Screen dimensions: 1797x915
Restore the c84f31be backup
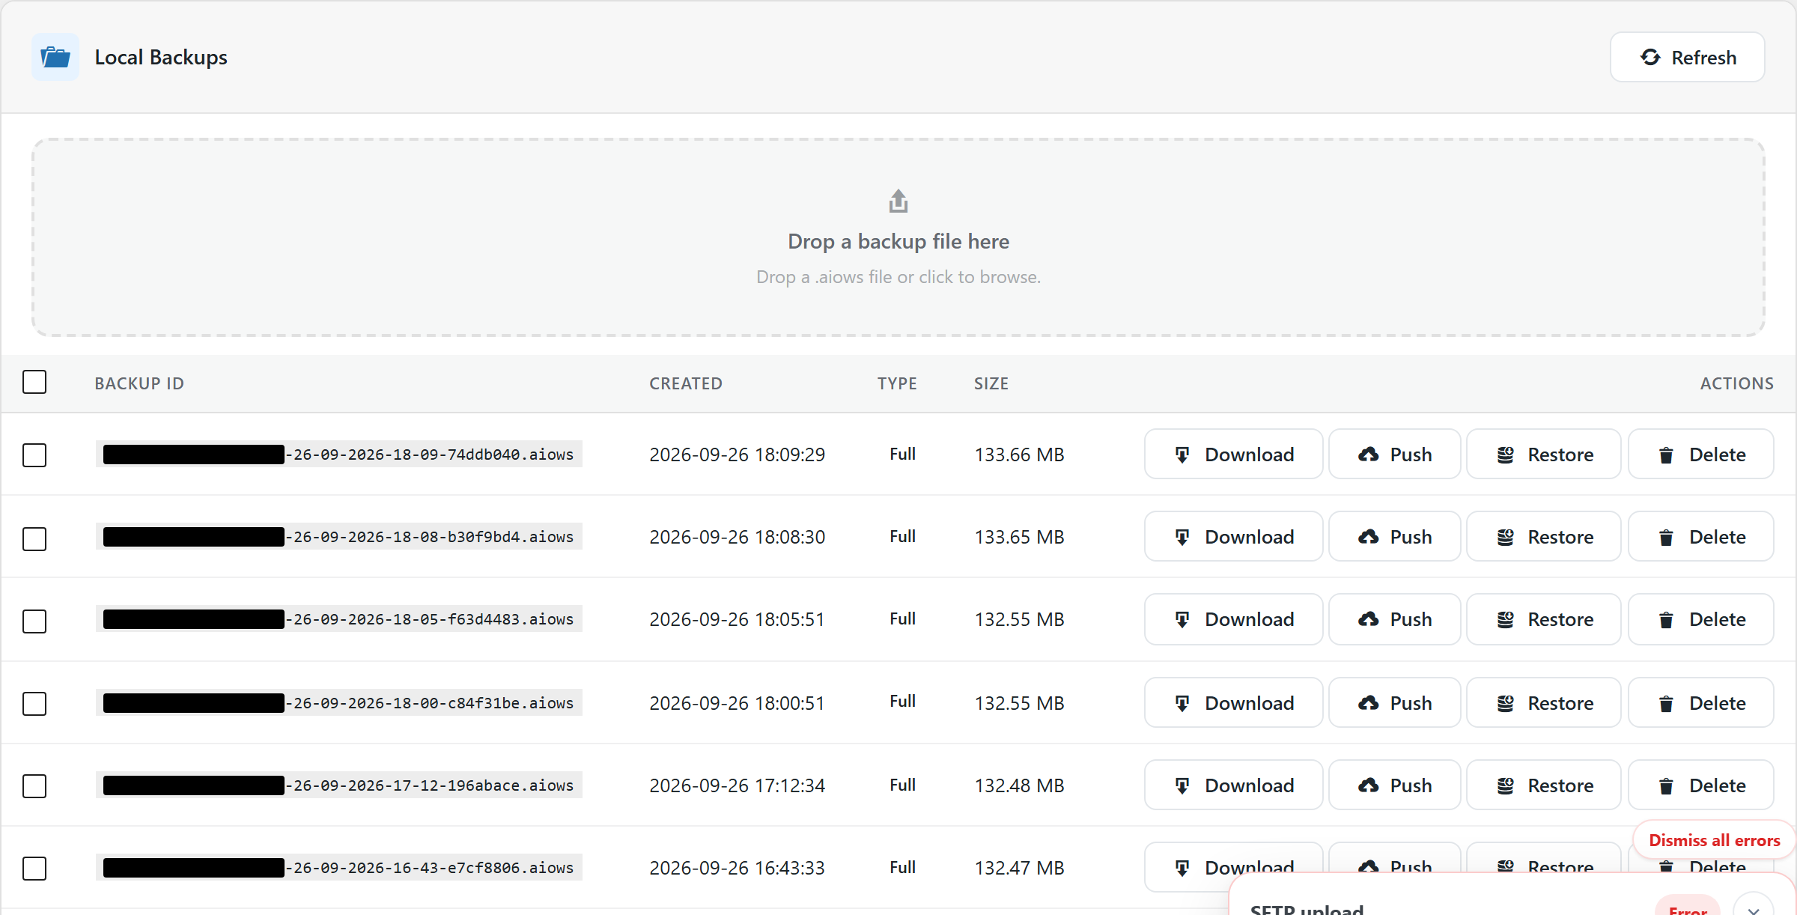1543,702
